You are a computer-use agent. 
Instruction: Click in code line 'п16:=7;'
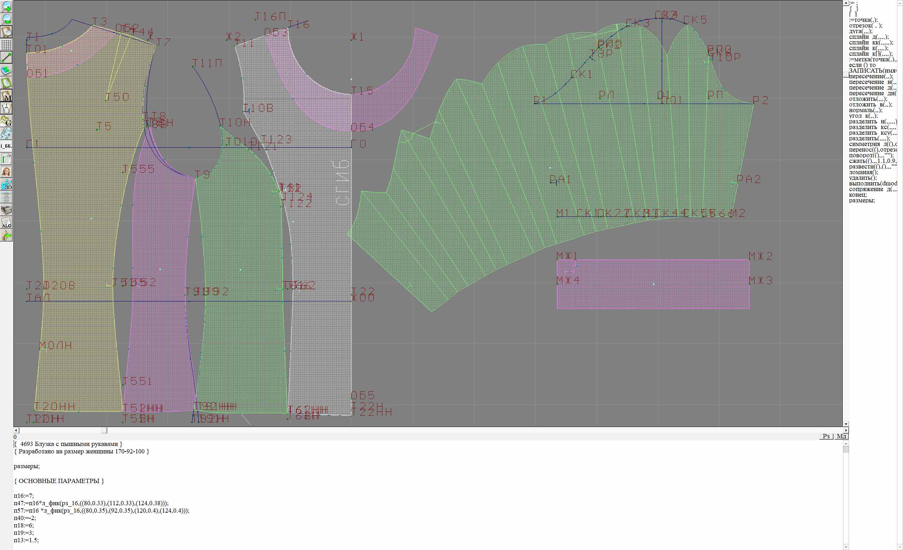point(24,496)
